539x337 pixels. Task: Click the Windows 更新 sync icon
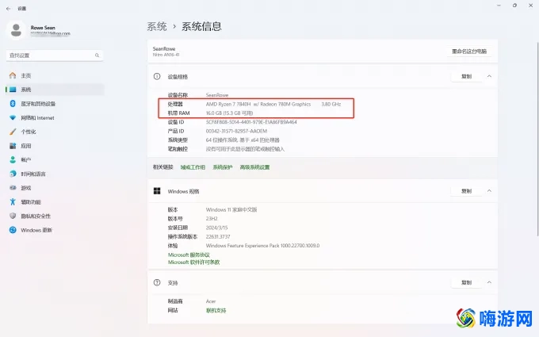pos(13,230)
